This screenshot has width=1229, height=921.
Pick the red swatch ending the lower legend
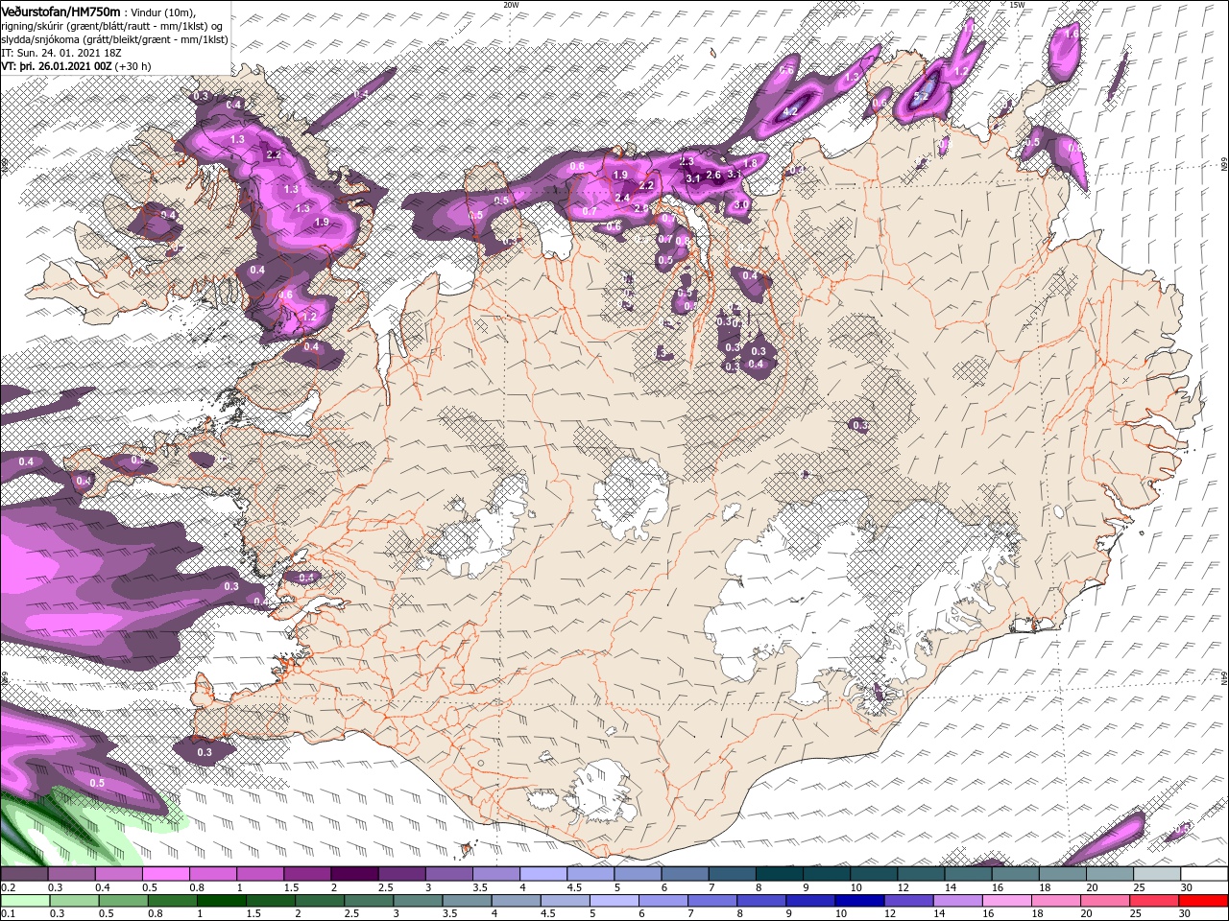coord(1204,901)
